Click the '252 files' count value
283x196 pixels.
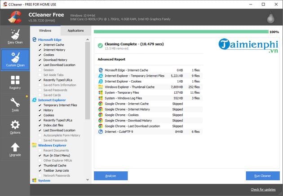pos(194,87)
